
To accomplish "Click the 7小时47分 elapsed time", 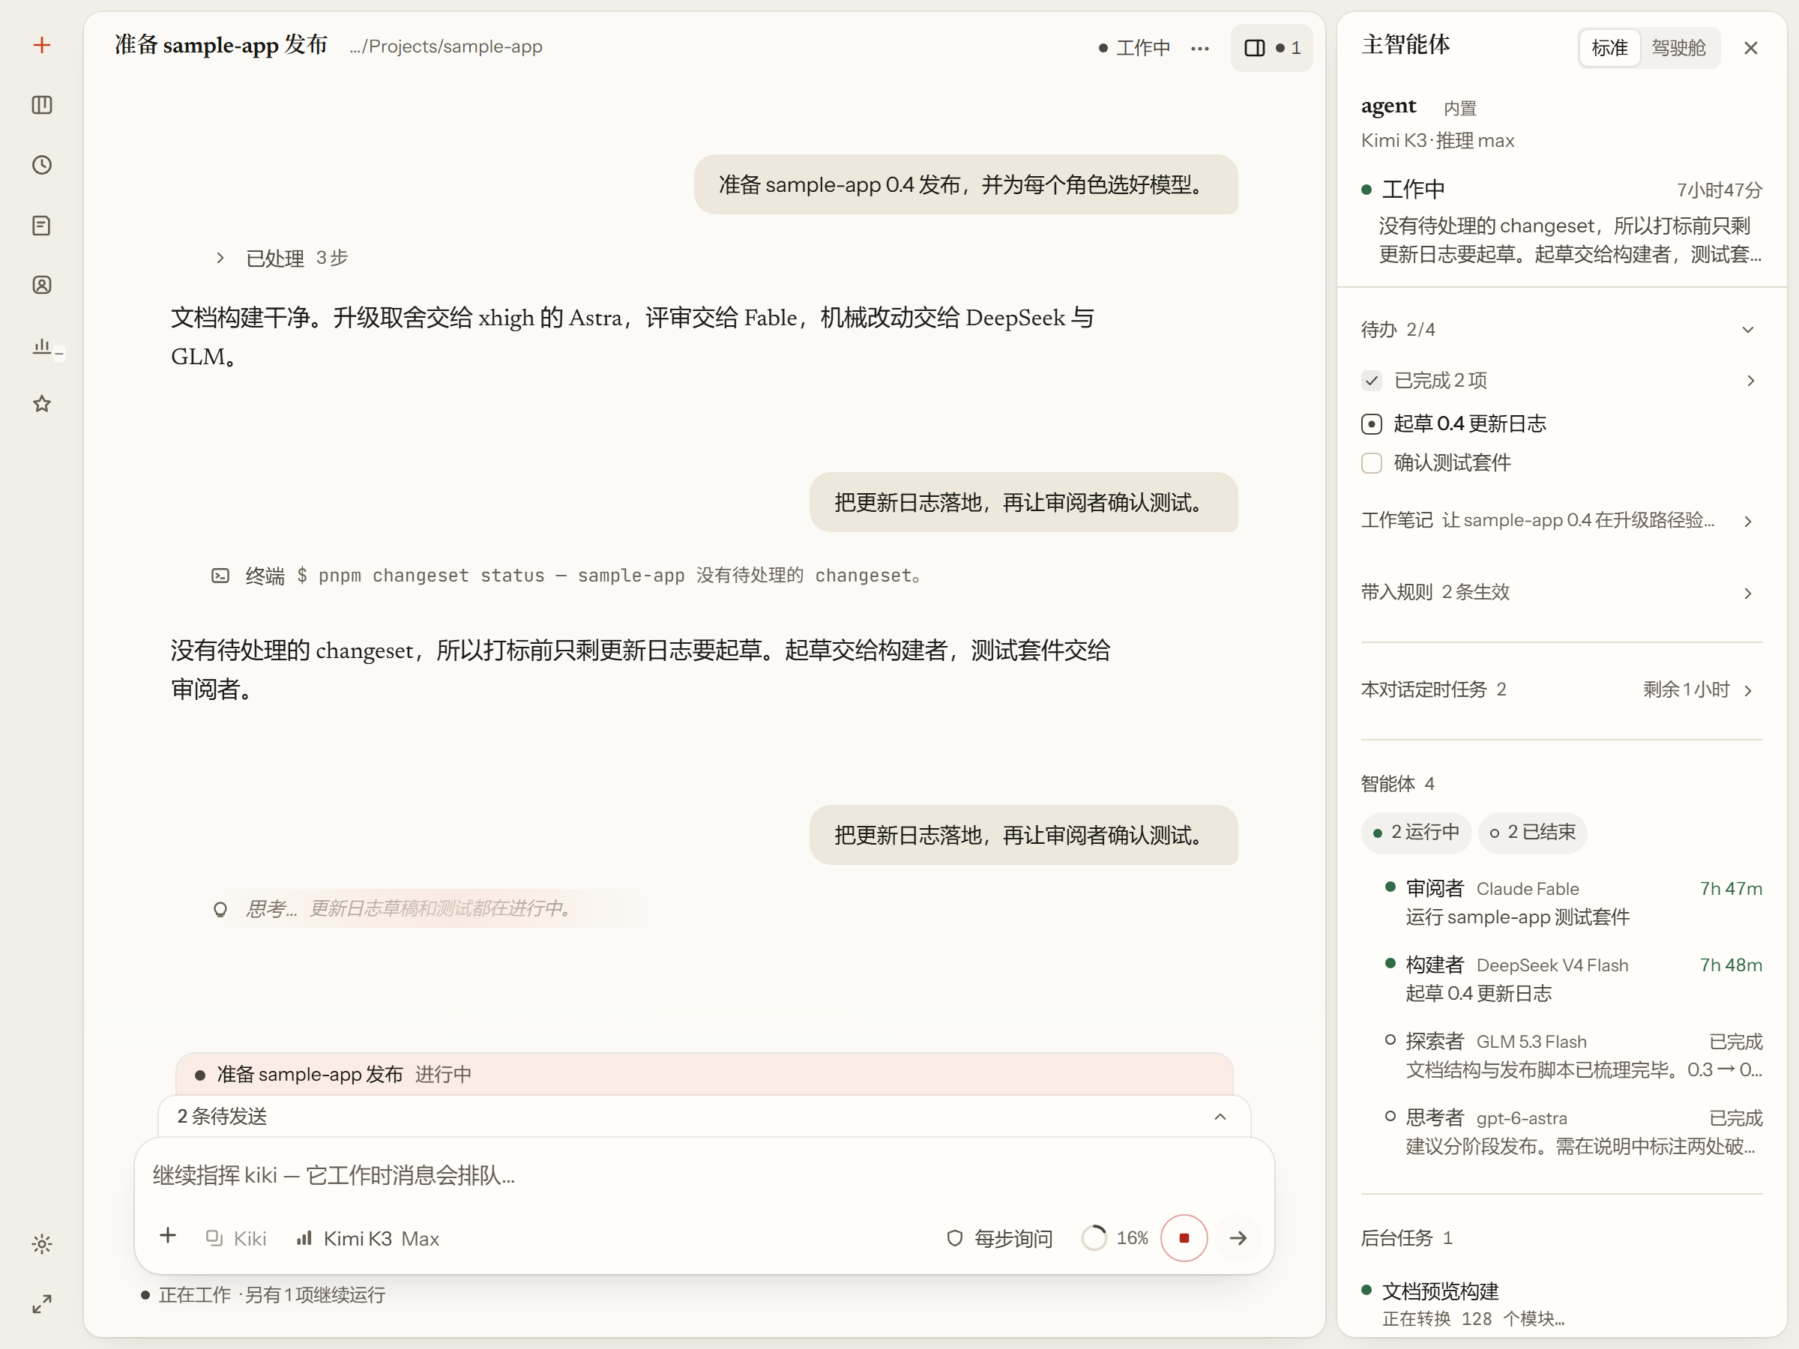I will [x=1719, y=190].
